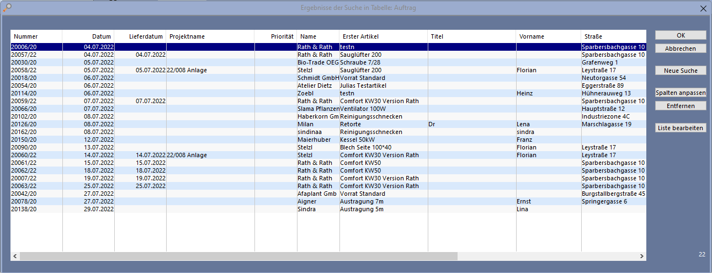Open the Liste bearbeiten option
Screen dimensions: 712x273
pyautogui.click(x=681, y=128)
